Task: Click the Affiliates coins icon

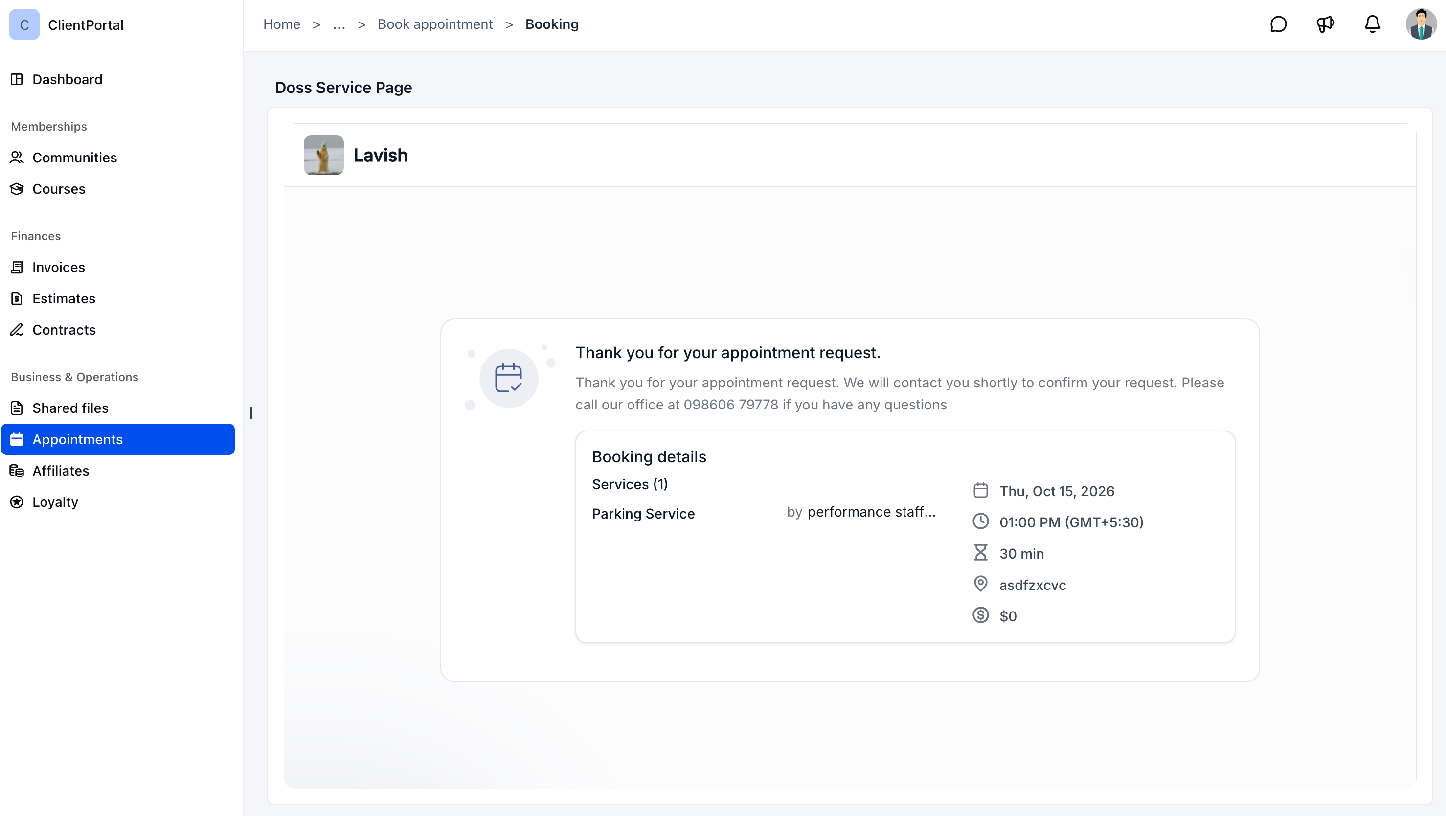Action: pyautogui.click(x=17, y=471)
